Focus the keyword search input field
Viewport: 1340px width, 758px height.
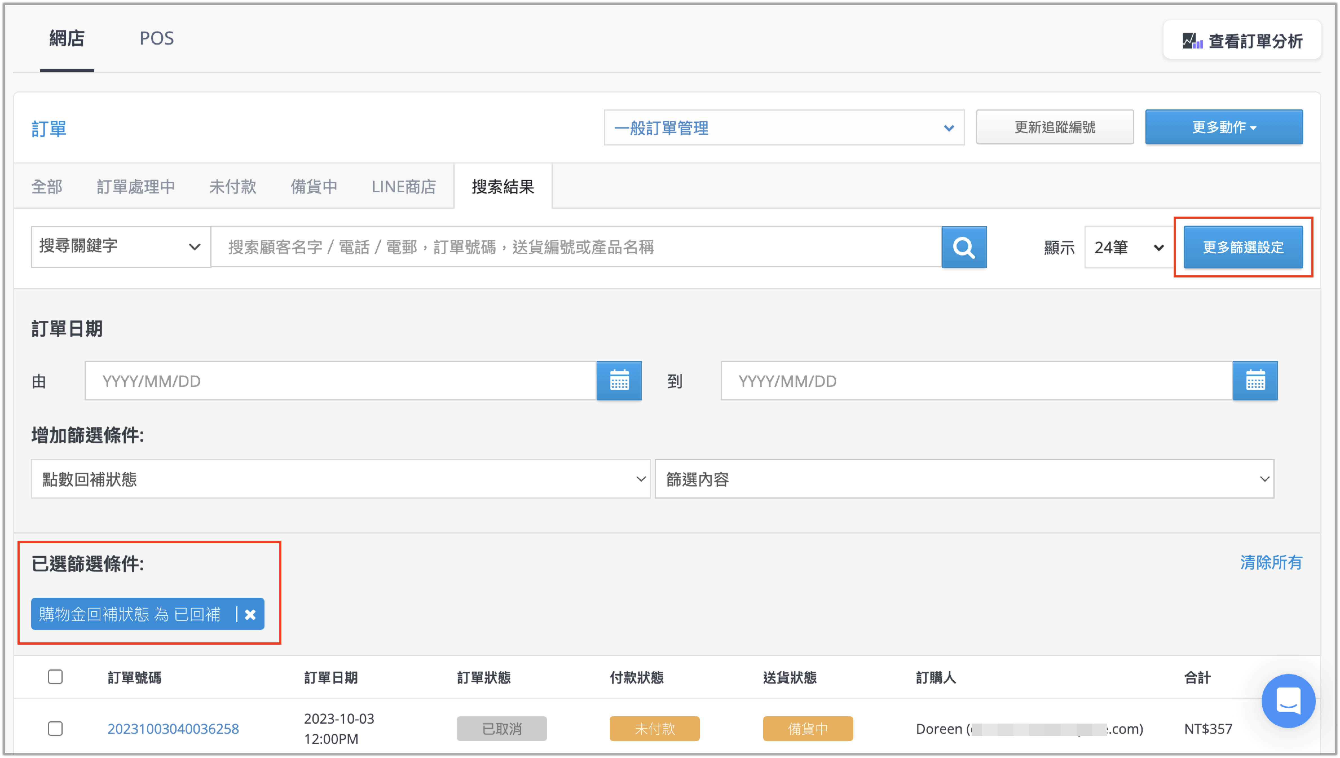point(576,247)
